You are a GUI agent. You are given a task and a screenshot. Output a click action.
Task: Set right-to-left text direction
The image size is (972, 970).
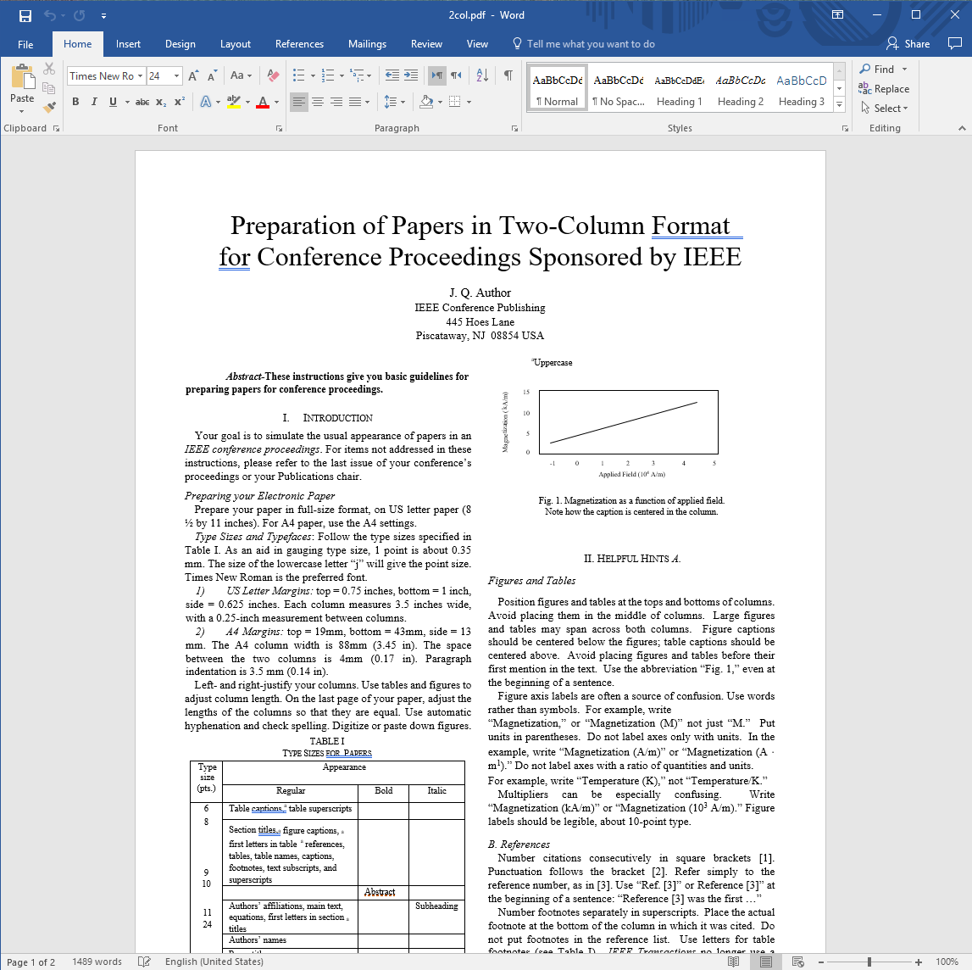pyautogui.click(x=456, y=75)
